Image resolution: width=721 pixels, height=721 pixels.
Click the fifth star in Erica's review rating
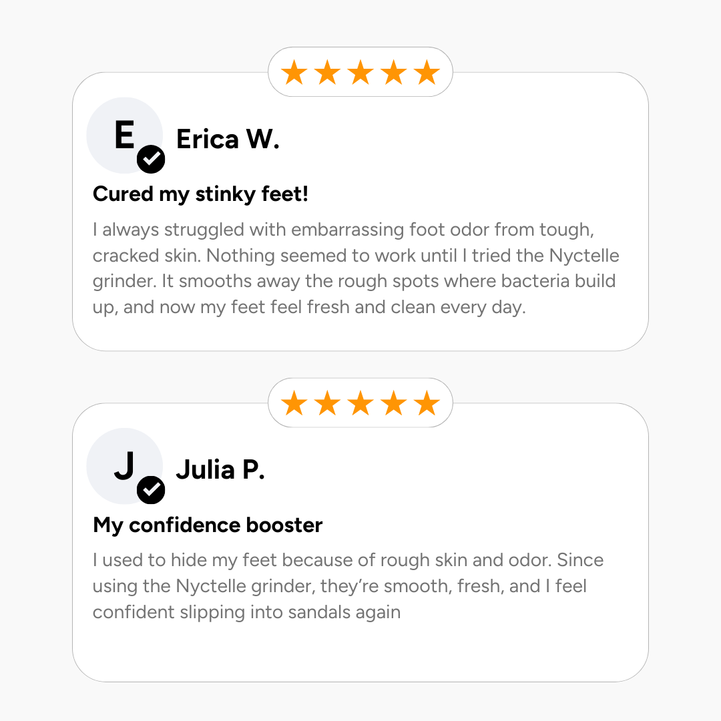(427, 73)
